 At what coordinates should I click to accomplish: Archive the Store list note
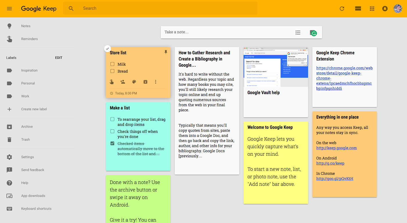click(x=145, y=82)
